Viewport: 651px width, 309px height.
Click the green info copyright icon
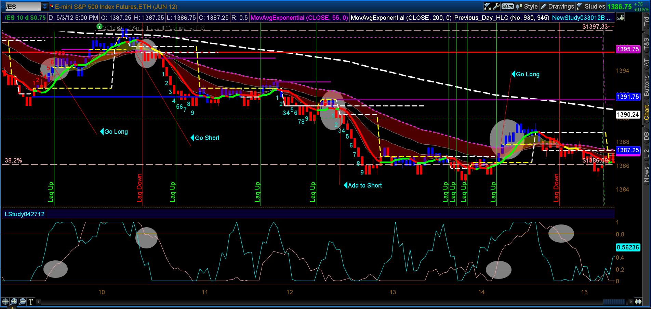[x=99, y=26]
